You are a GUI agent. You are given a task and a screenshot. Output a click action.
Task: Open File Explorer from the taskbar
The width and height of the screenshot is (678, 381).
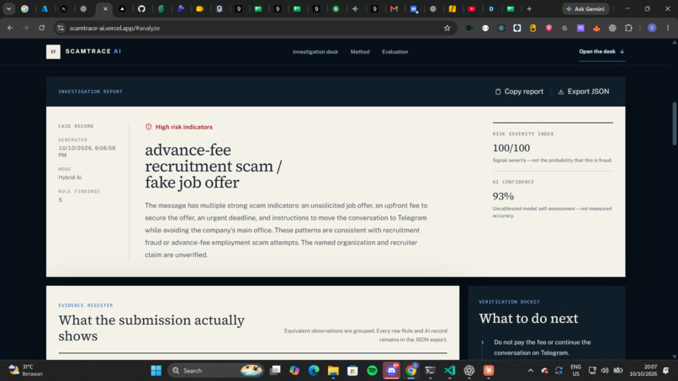pyautogui.click(x=333, y=371)
